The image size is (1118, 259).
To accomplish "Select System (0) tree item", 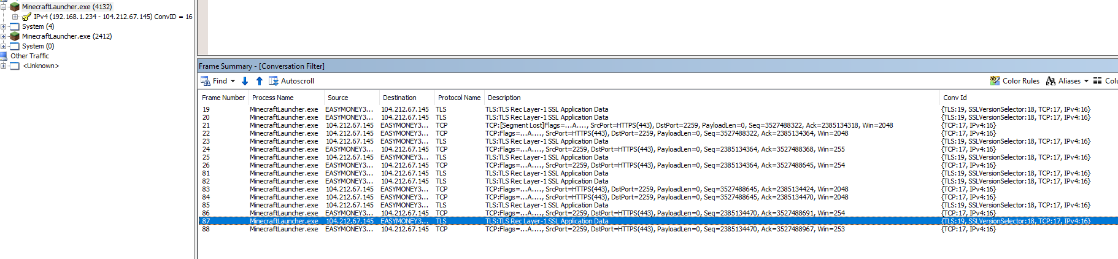I will 38,46.
